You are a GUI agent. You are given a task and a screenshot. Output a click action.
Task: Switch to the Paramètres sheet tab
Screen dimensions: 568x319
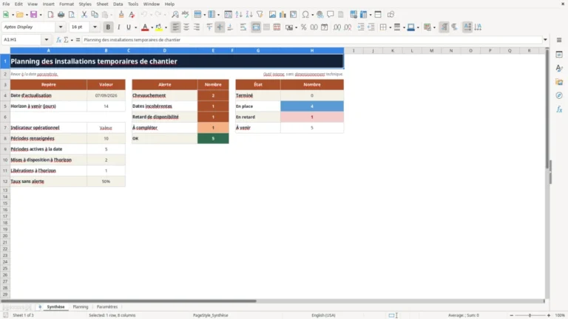click(107, 306)
